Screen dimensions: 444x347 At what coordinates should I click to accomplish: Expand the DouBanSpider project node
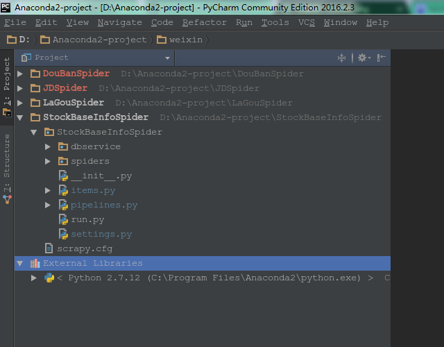pyautogui.click(x=20, y=74)
